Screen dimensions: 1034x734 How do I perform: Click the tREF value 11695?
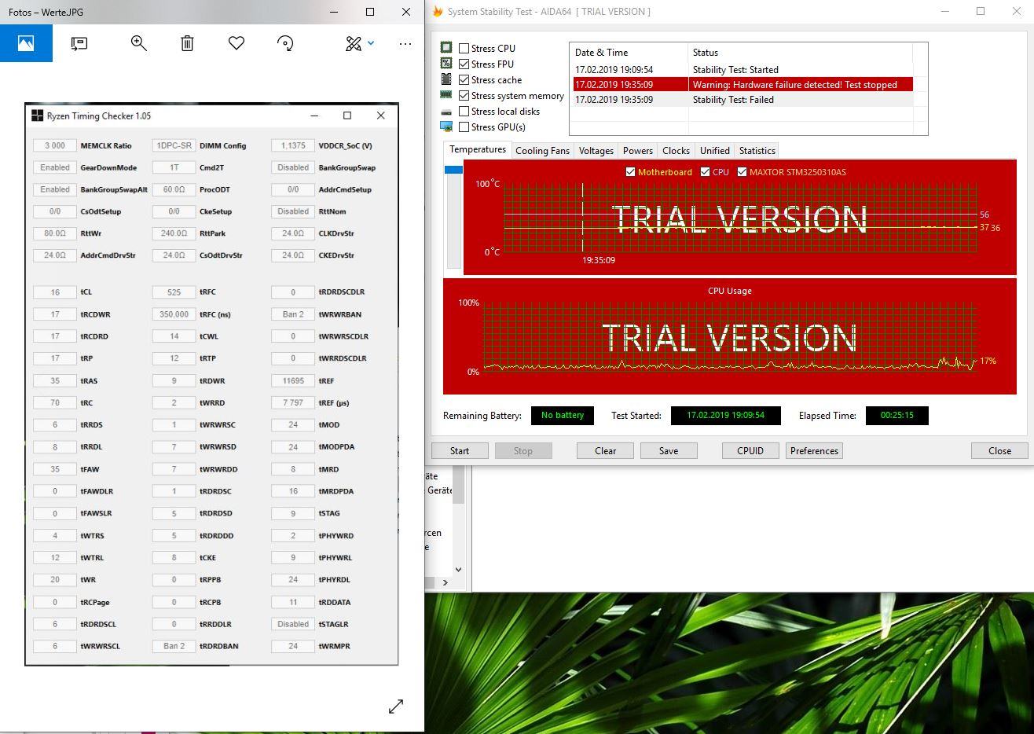(293, 381)
